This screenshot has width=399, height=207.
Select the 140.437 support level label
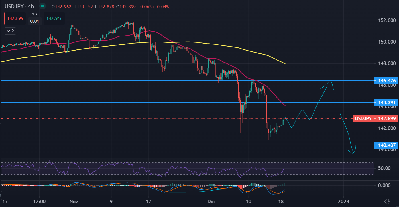[385, 145]
